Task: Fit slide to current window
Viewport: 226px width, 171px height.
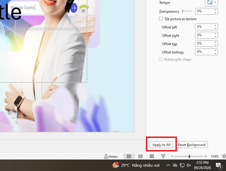Action: [224, 156]
